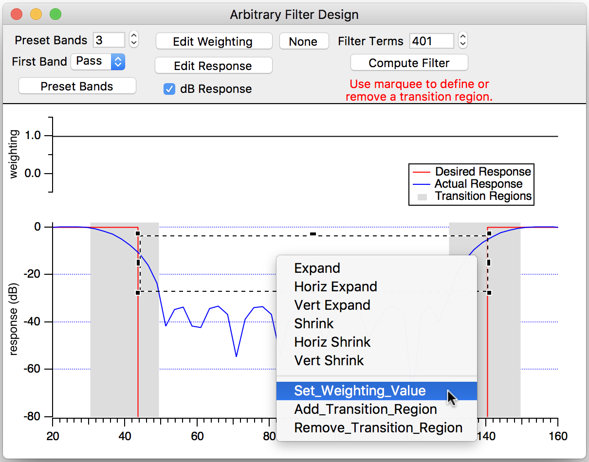
Task: Choose Add_Transition_Region menu entry
Action: (366, 409)
